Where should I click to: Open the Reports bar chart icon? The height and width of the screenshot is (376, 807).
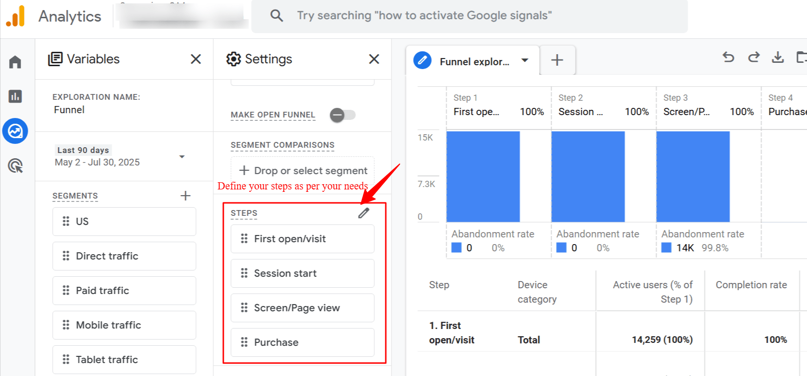pos(15,96)
